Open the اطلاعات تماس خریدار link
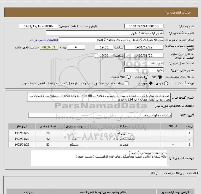201x194 pixels. 44,40
